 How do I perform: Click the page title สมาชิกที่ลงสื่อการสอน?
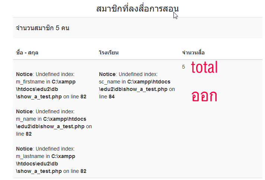pos(137,9)
